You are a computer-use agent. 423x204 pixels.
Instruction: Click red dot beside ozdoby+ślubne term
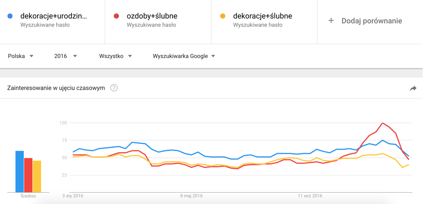[x=116, y=16]
